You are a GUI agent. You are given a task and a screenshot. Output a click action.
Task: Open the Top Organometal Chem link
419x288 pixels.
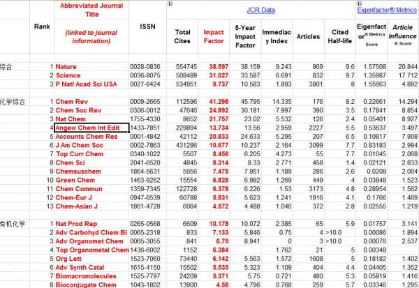pos(92,250)
